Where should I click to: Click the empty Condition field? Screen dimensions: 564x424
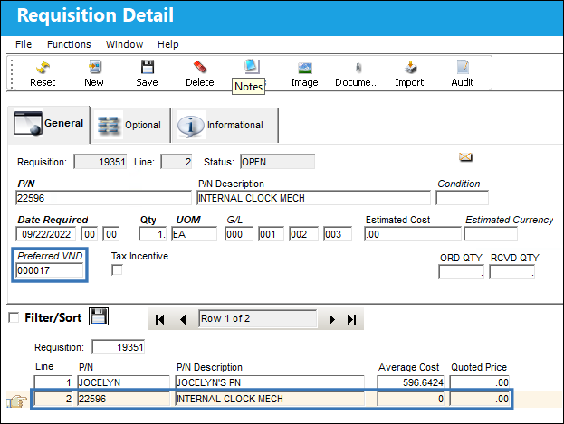(463, 198)
